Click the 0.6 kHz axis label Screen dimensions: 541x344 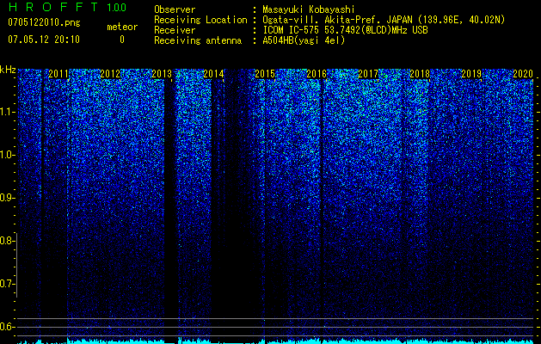click(x=7, y=327)
